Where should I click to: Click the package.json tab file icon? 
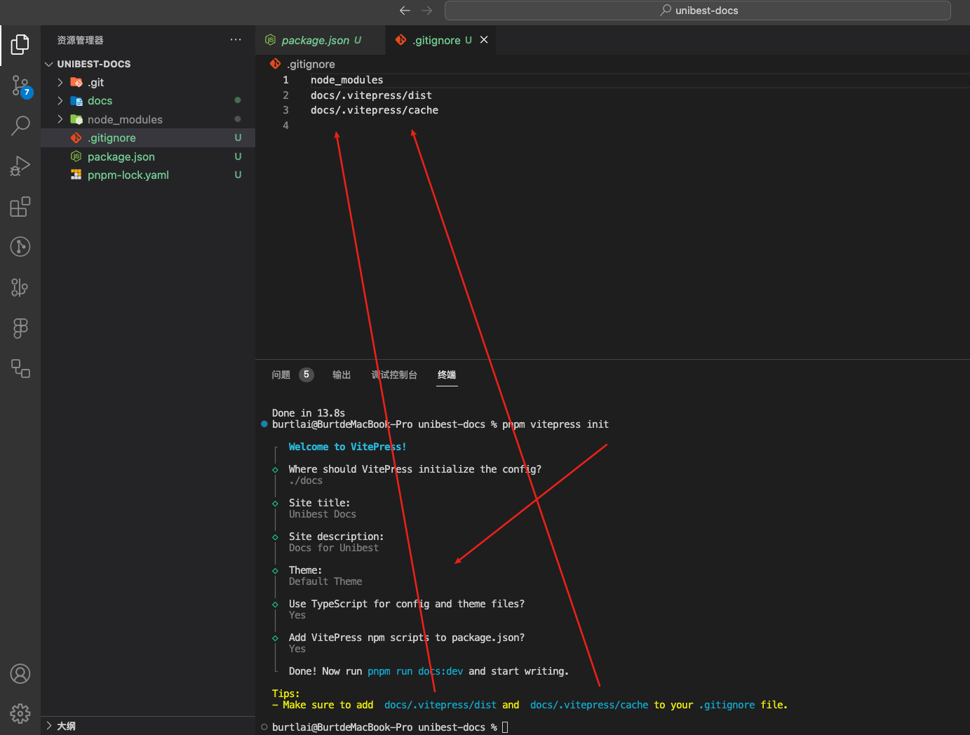click(270, 40)
